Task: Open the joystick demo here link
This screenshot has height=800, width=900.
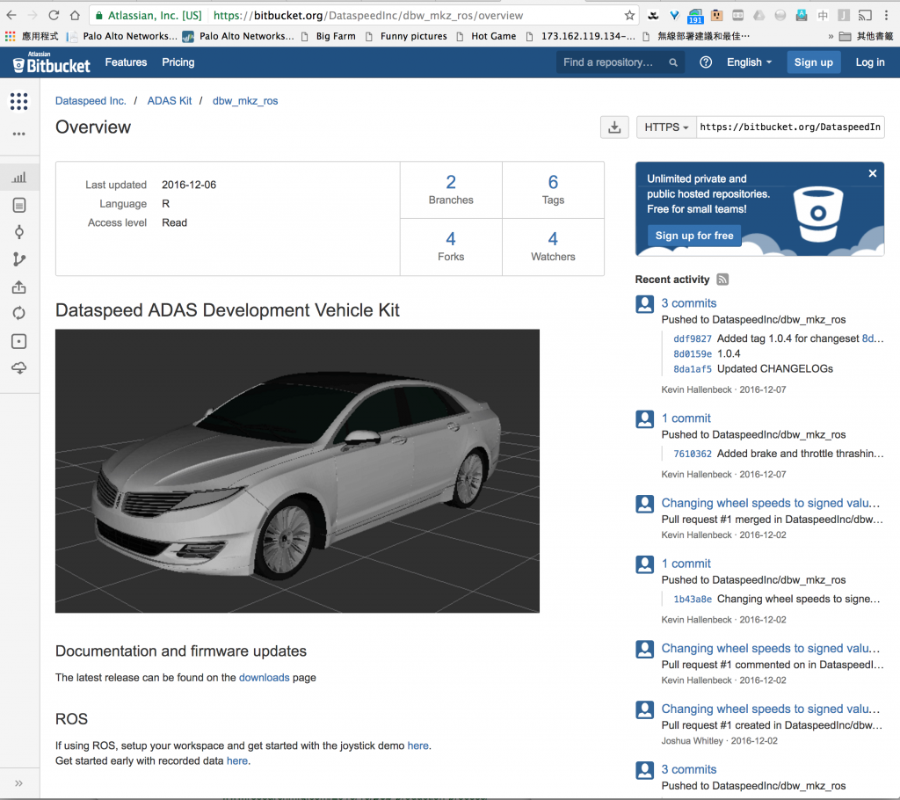Action: coord(417,746)
